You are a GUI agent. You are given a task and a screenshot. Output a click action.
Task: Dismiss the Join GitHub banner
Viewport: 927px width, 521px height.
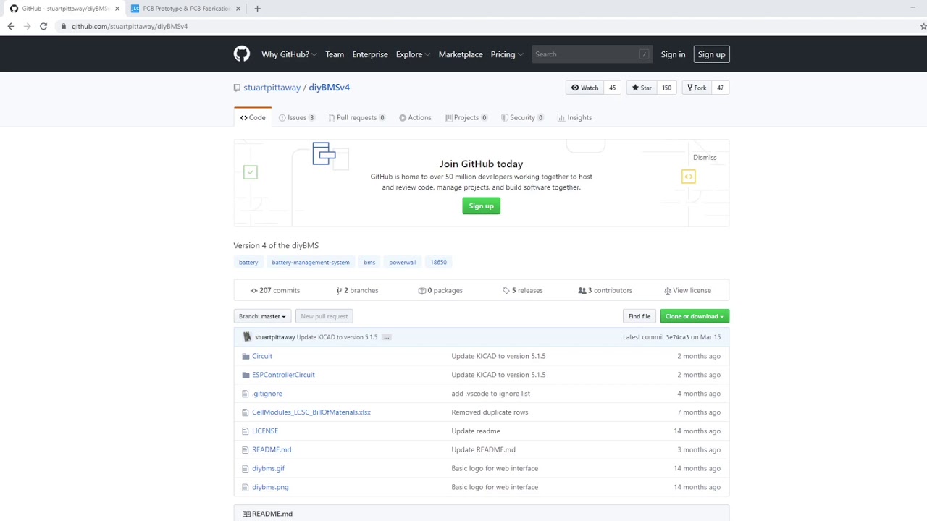click(x=705, y=157)
